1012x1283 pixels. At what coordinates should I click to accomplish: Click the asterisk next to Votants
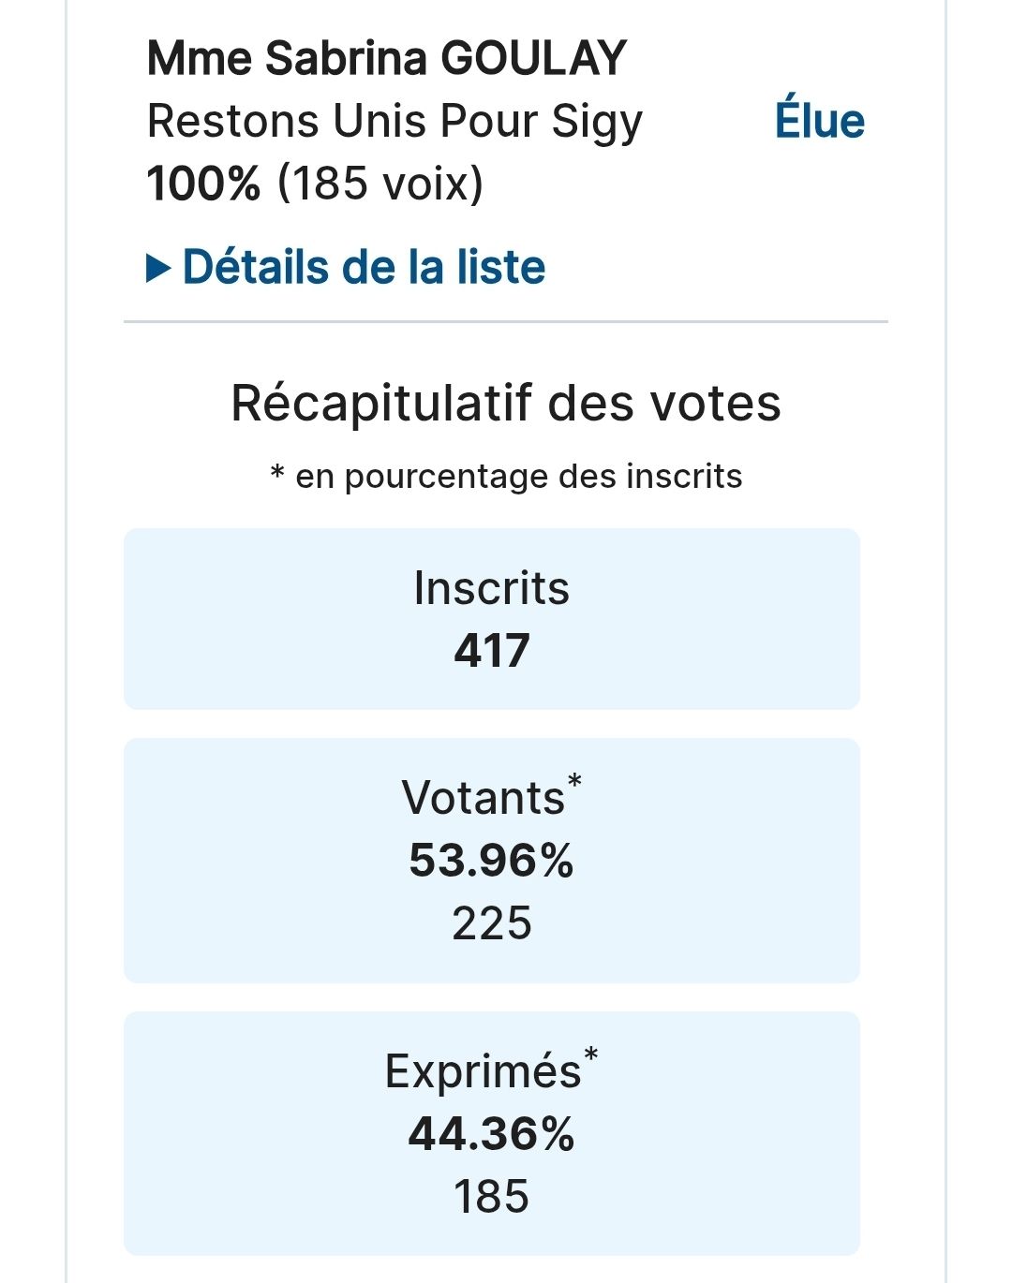coord(574,780)
